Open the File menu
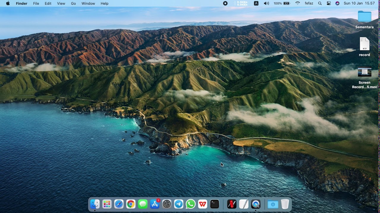Viewport: 380px width, 213px height. [36, 3]
